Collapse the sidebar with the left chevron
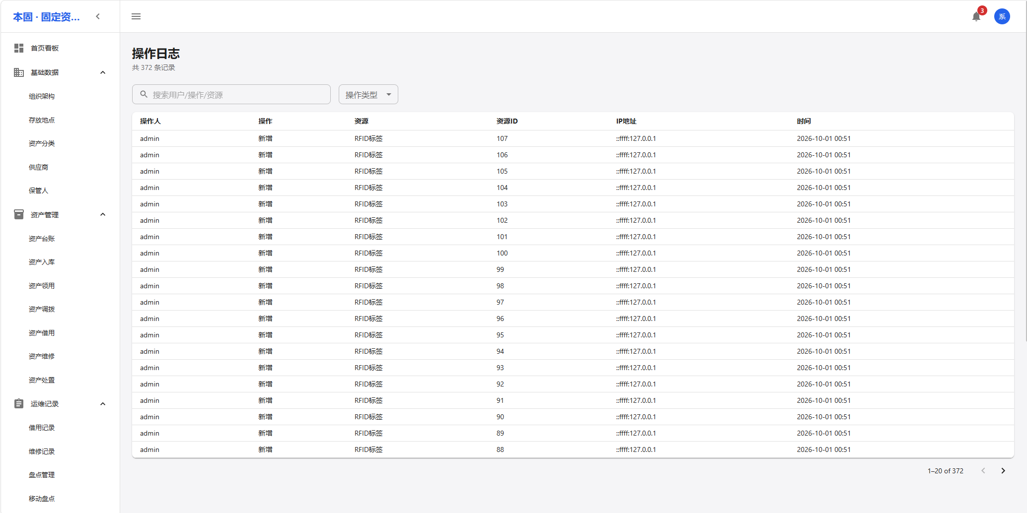Screen dimensions: 1027x513 (x=98, y=16)
